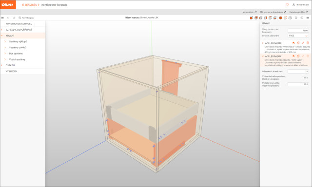
Task: Open the Katalog výrobků link
Action: click(x=298, y=12)
